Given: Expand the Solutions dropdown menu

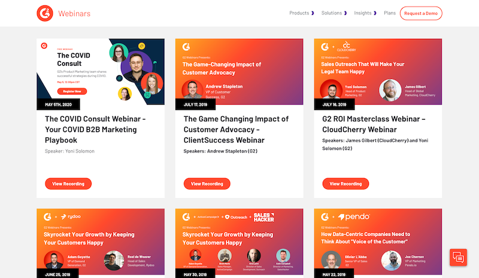Looking at the screenshot, I should tap(334, 13).
